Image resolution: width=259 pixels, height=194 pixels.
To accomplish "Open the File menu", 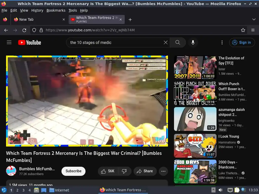I will pyautogui.click(x=4, y=10).
